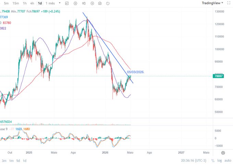Open chart settings hexagon icon
The image size is (233, 165).
tap(75, 3)
